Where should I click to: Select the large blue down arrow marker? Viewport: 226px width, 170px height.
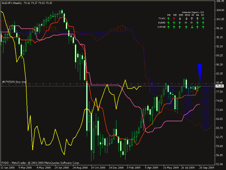point(200,73)
